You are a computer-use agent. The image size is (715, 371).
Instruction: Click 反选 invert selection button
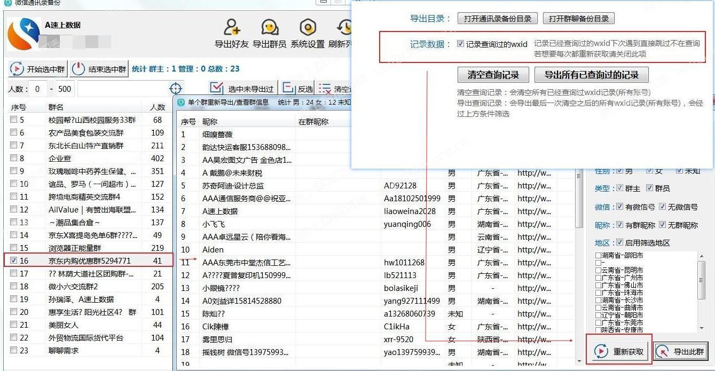click(297, 89)
